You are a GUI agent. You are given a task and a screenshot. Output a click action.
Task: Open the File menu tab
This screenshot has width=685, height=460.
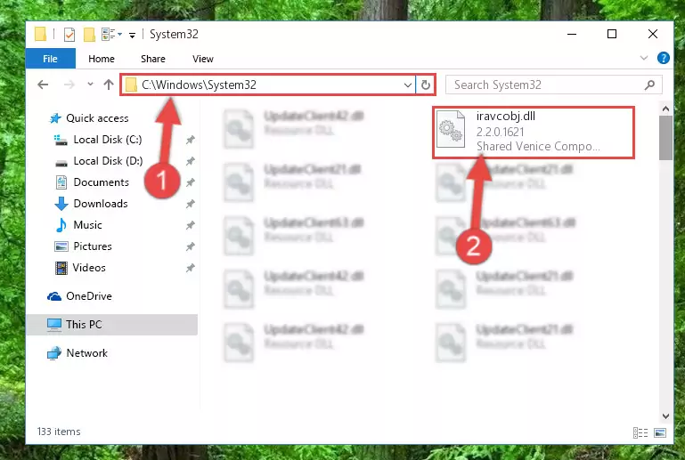click(x=50, y=59)
